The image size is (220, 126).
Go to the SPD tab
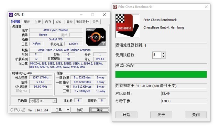coord(59,22)
